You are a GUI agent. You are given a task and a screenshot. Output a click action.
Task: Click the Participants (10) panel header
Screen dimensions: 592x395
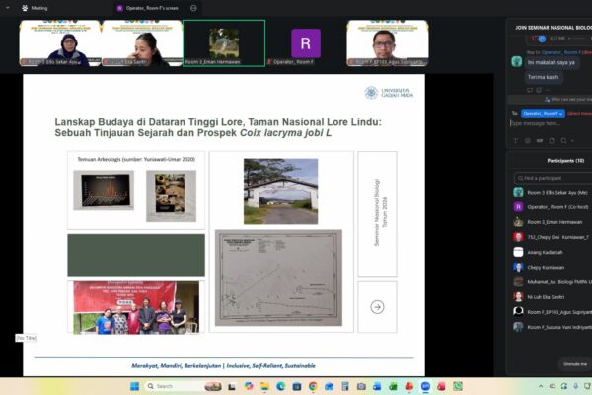(x=565, y=161)
